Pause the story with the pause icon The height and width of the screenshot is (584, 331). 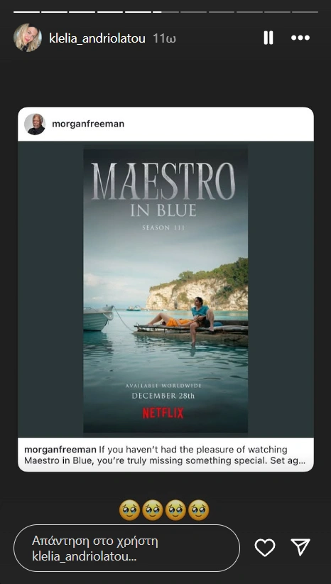(268, 38)
